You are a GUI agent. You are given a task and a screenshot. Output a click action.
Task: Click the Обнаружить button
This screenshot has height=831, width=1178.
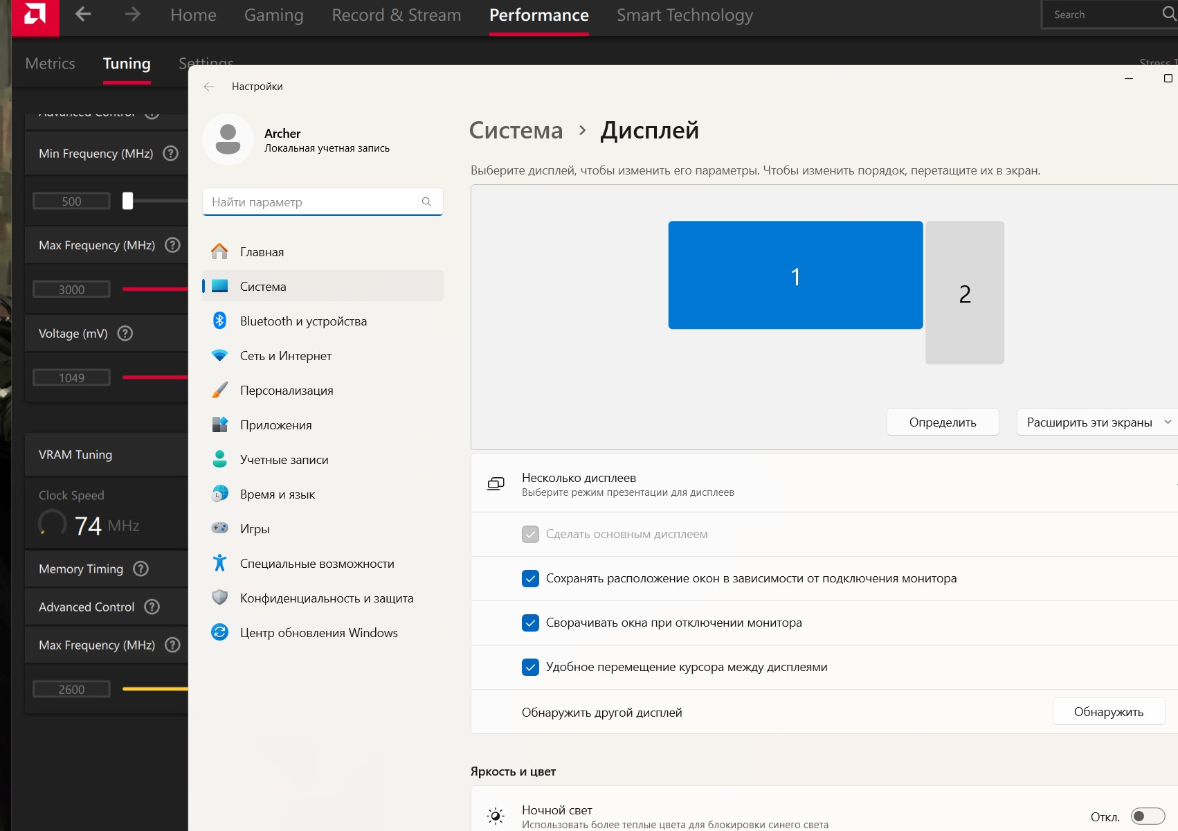pos(1109,711)
